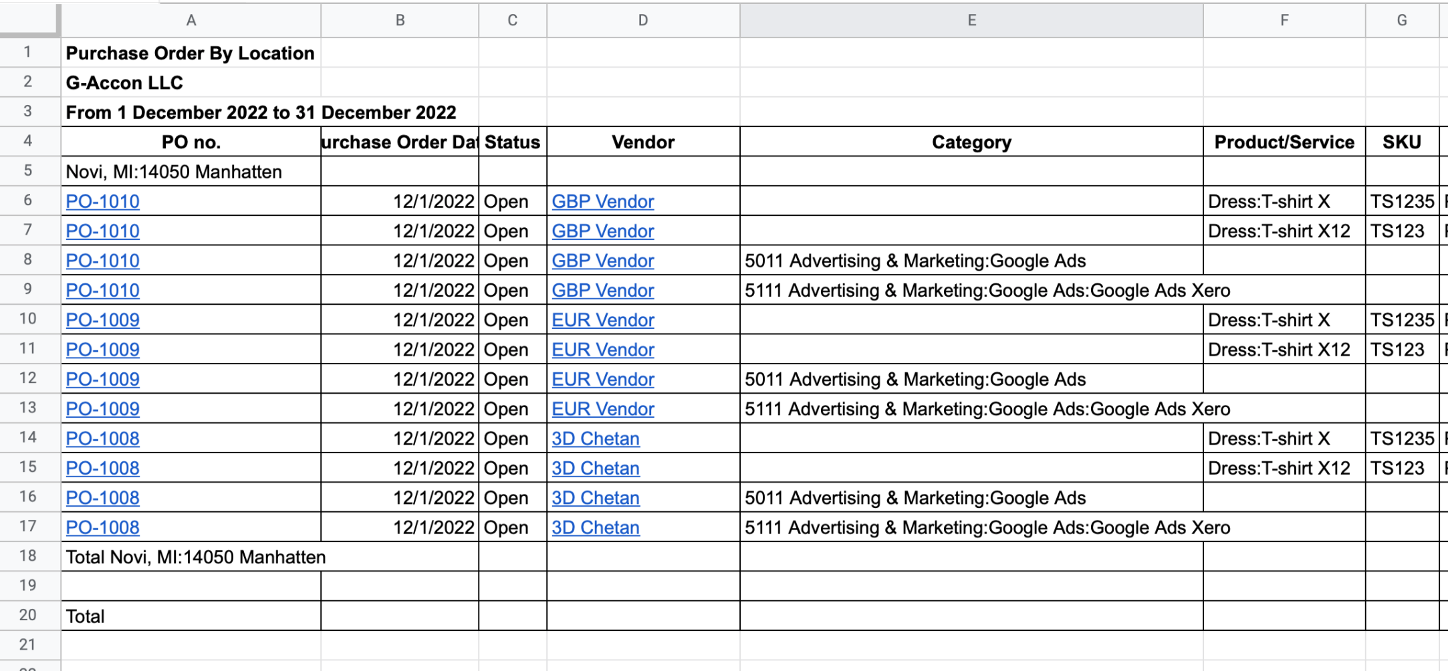Open GBP Vendor link in row 8

click(x=602, y=261)
